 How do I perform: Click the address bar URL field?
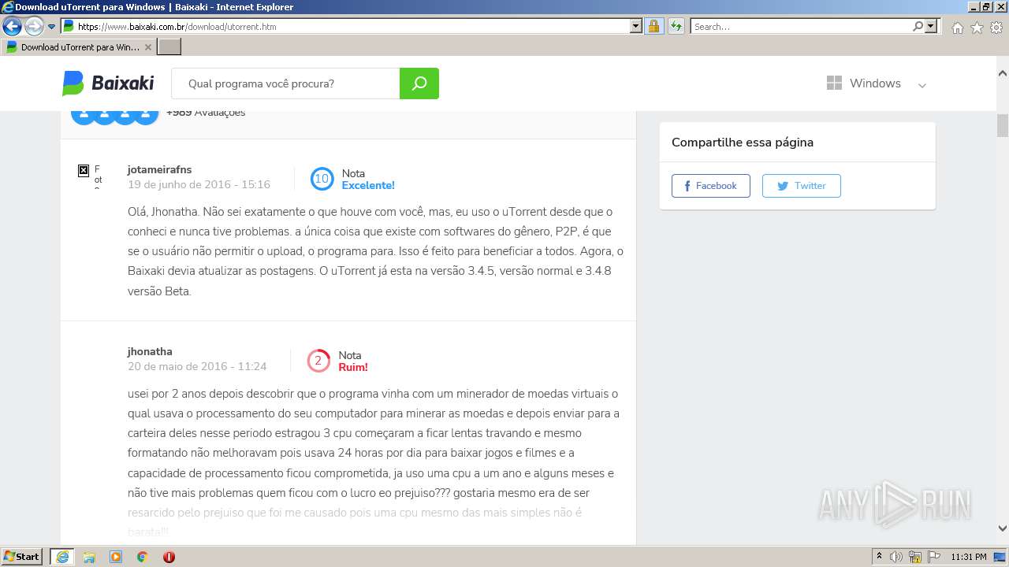[345, 27]
